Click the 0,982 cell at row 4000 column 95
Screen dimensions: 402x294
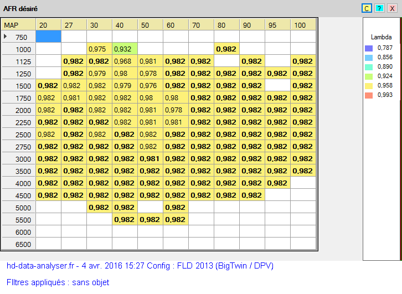pyautogui.click(x=277, y=183)
